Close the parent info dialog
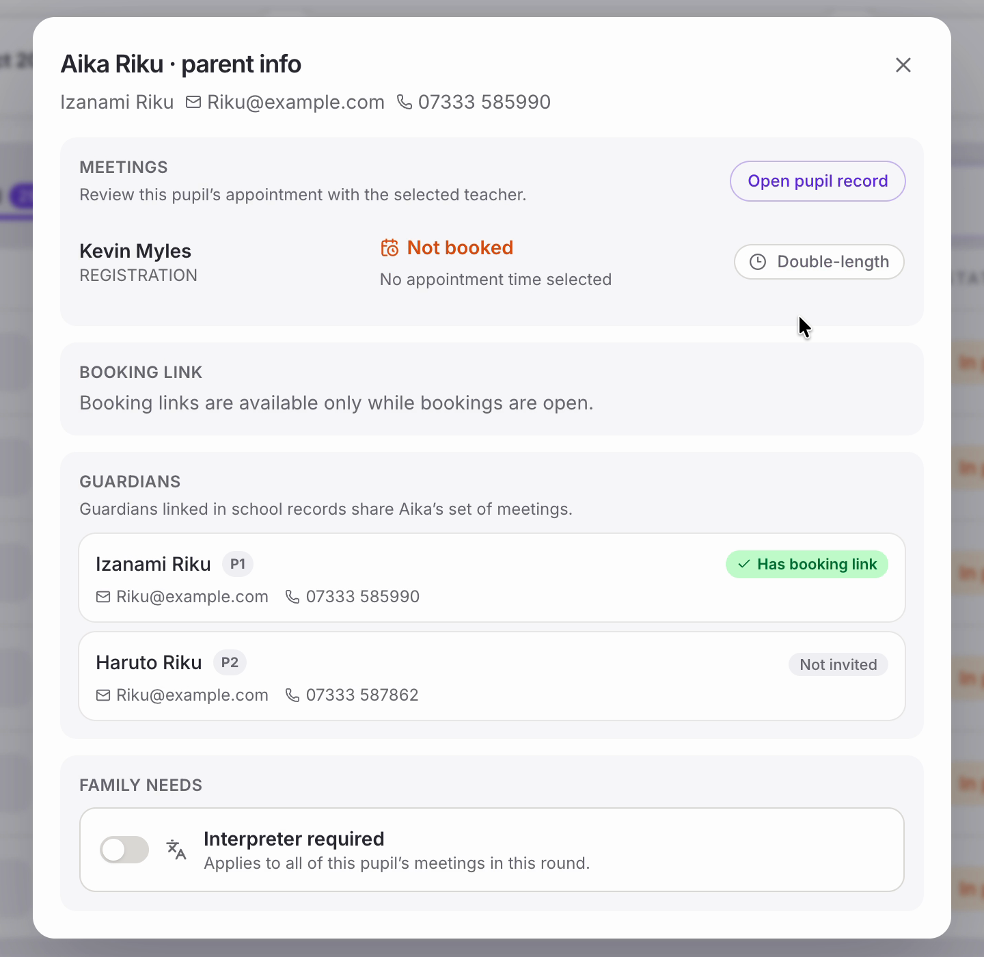 [x=903, y=65]
